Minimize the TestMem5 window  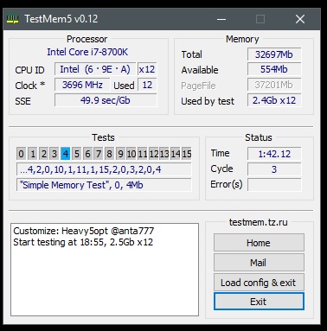pos(221,19)
